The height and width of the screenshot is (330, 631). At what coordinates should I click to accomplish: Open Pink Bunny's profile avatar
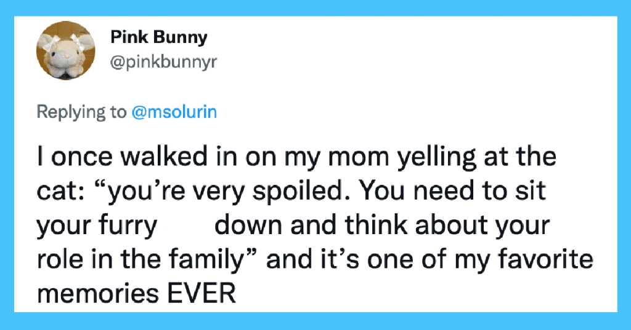[65, 50]
